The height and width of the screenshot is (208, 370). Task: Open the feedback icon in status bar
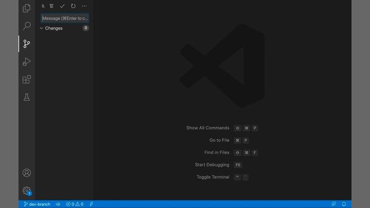pos(334,204)
